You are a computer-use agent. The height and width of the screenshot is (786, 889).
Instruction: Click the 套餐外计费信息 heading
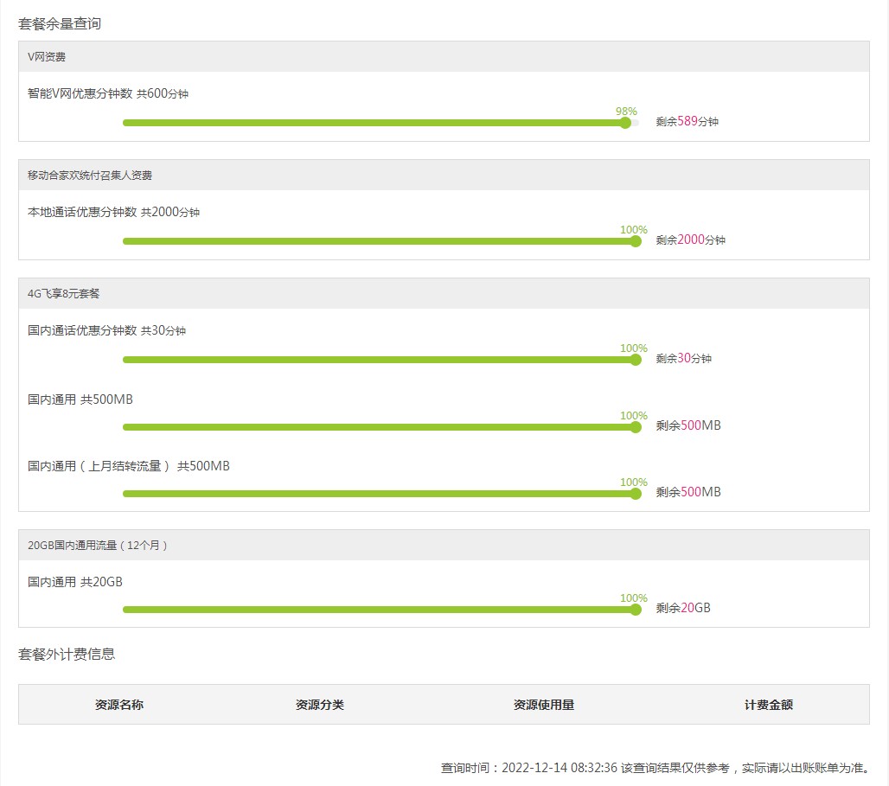click(67, 655)
